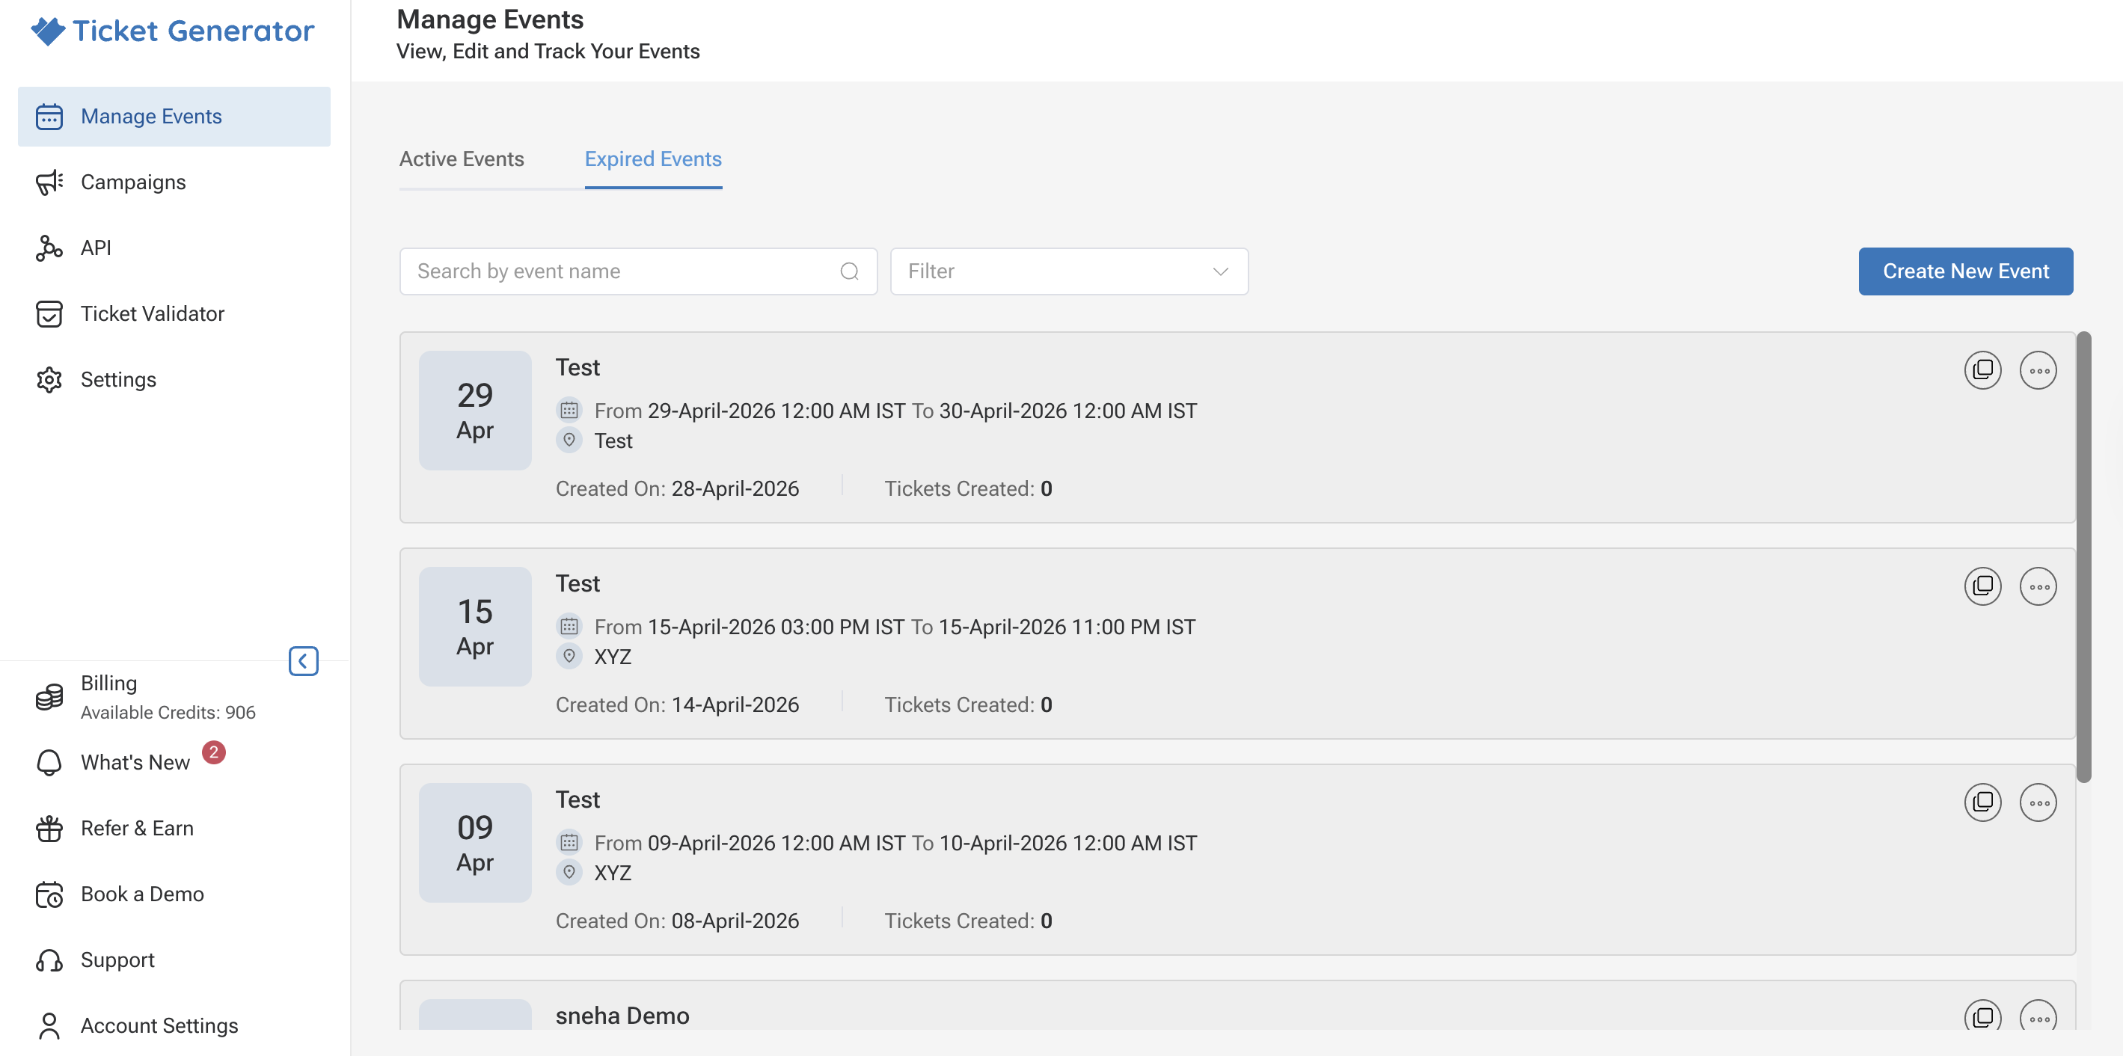
Task: Click location XYZ on 15 Apr card
Action: pos(613,657)
